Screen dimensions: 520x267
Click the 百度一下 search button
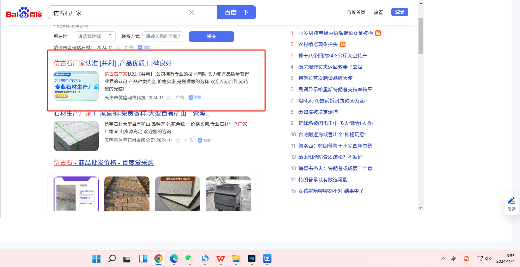(237, 12)
